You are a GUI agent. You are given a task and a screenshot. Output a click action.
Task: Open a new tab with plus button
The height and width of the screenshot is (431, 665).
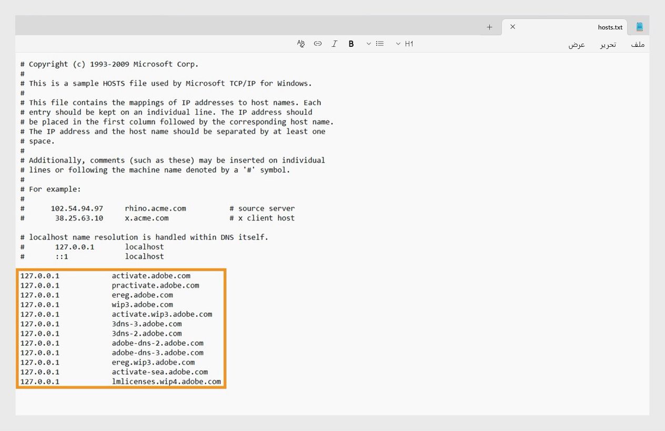pos(489,27)
